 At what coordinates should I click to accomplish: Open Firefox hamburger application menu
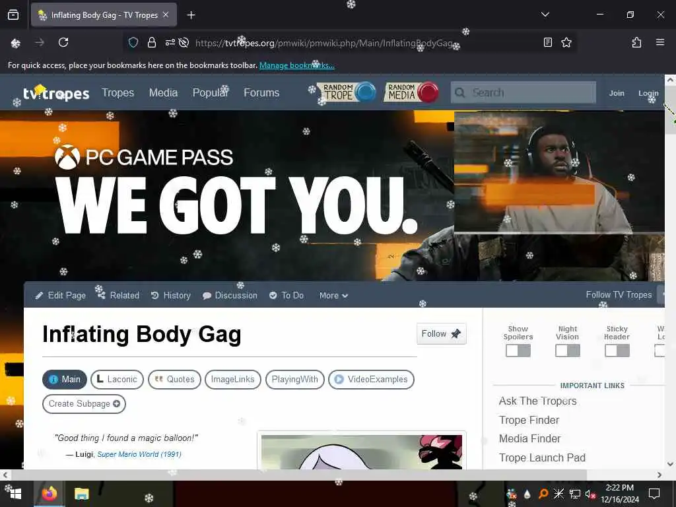click(660, 42)
